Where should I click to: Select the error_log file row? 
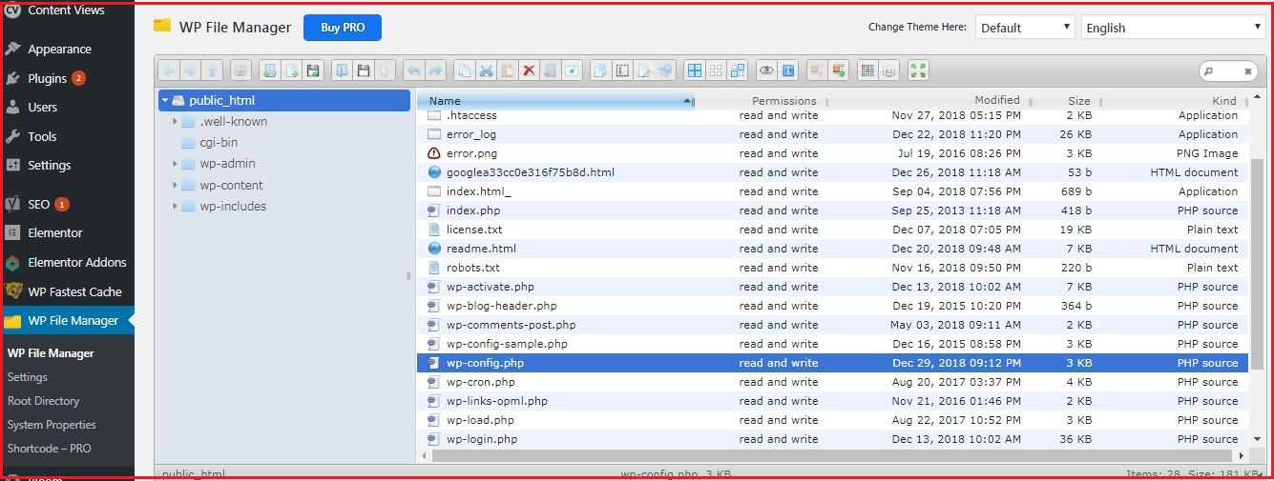[833, 134]
